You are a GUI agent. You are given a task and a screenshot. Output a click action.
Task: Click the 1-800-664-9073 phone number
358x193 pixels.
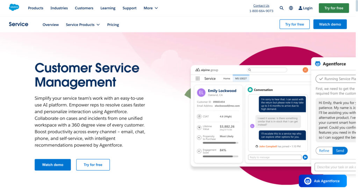[261, 11]
